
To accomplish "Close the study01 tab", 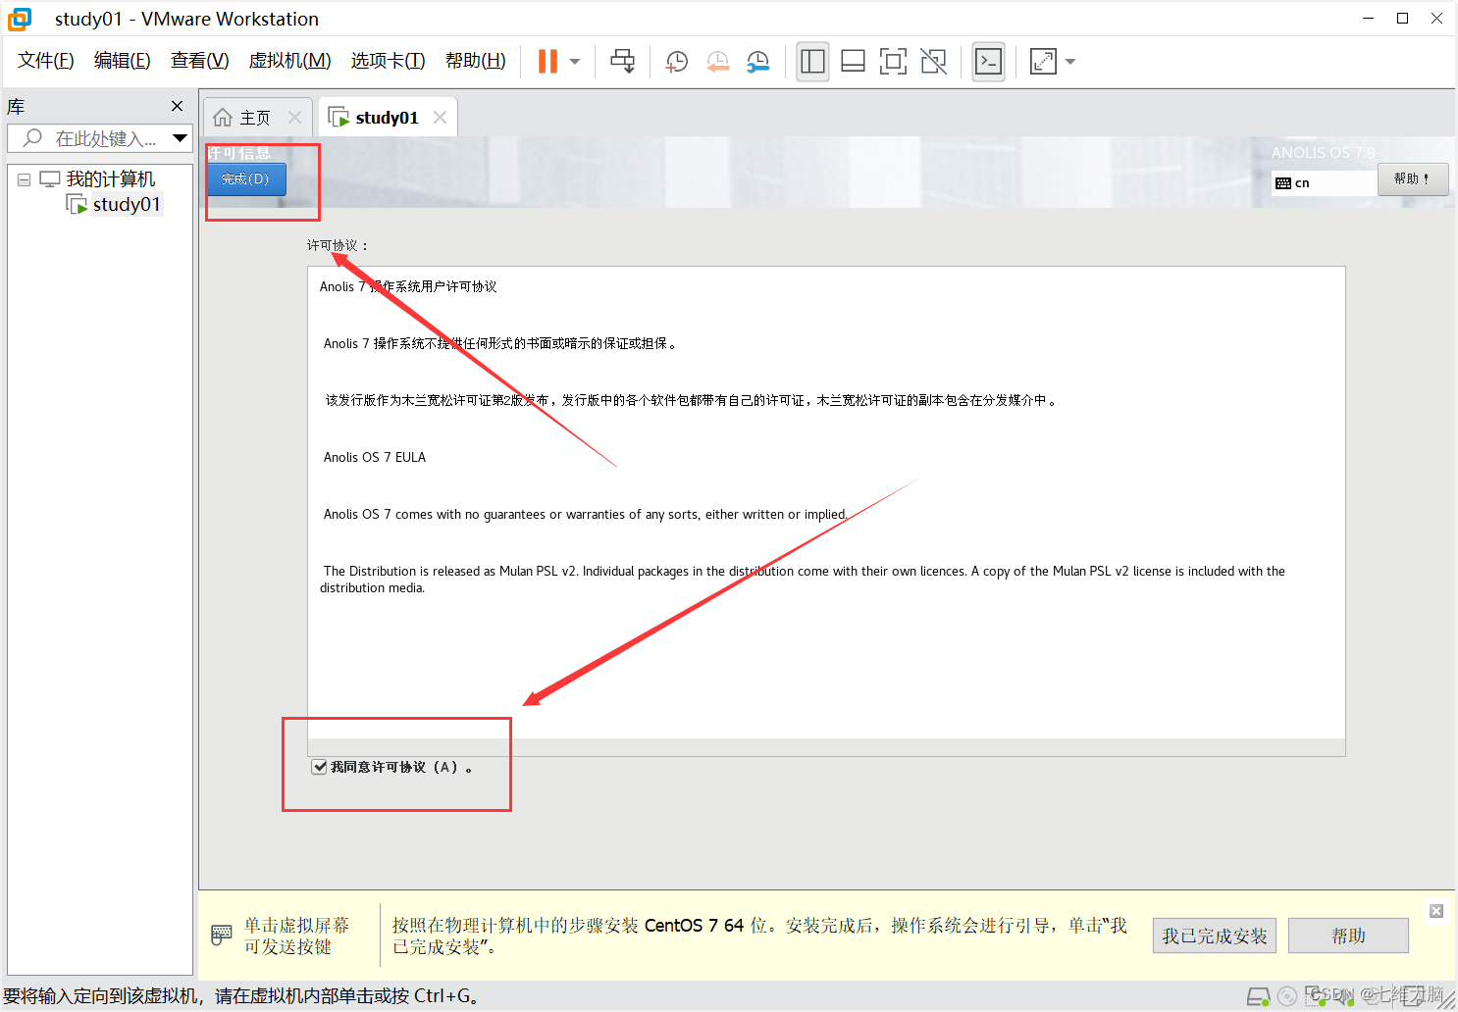I will (x=440, y=117).
